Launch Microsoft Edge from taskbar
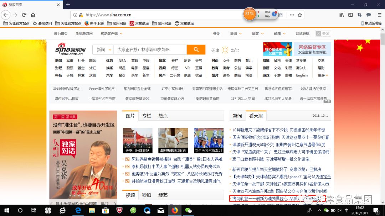This screenshot has width=385, height=216. [78, 210]
